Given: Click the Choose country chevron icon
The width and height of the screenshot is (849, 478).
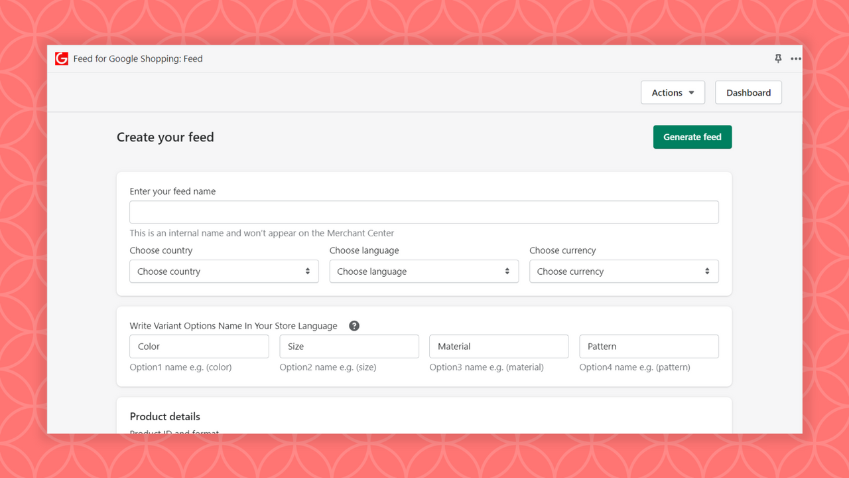Looking at the screenshot, I should point(308,271).
